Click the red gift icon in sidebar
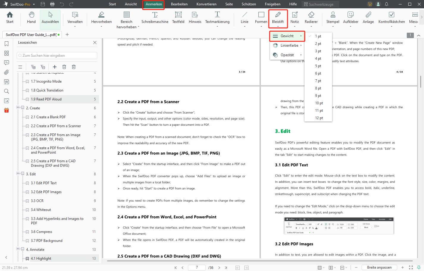This screenshot has height=271, width=424. pyautogui.click(x=7, y=110)
